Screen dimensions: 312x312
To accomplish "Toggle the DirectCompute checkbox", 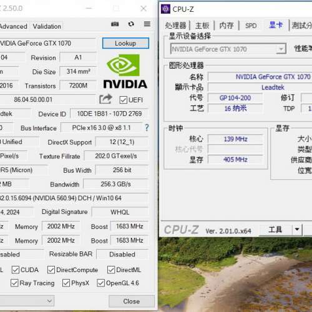I will click(x=51, y=270).
